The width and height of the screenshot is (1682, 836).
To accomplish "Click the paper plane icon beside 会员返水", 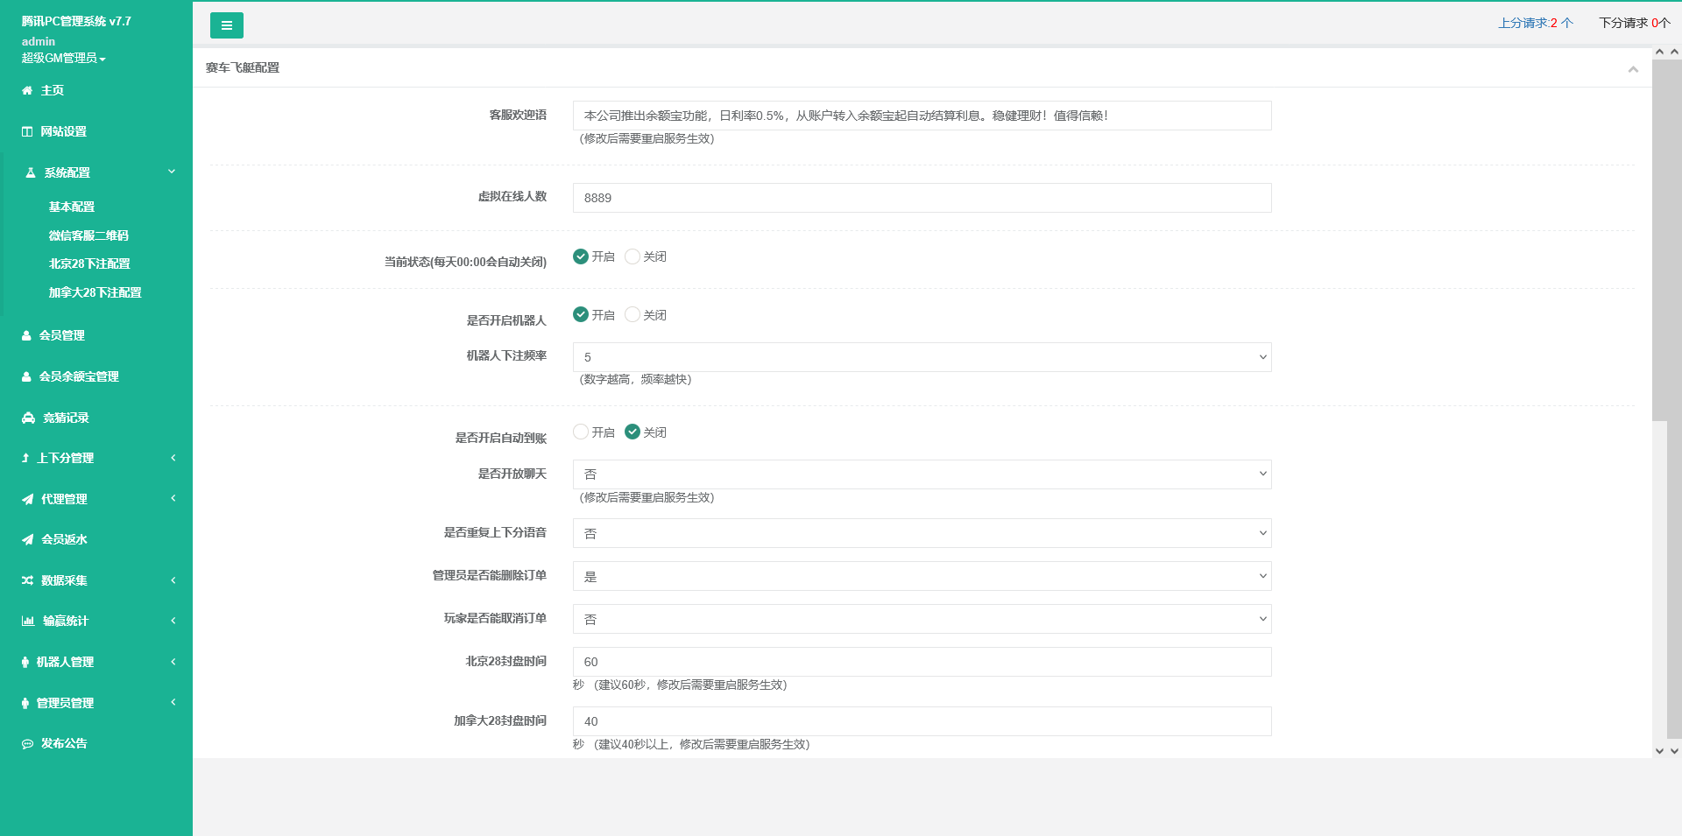I will pyautogui.click(x=27, y=539).
